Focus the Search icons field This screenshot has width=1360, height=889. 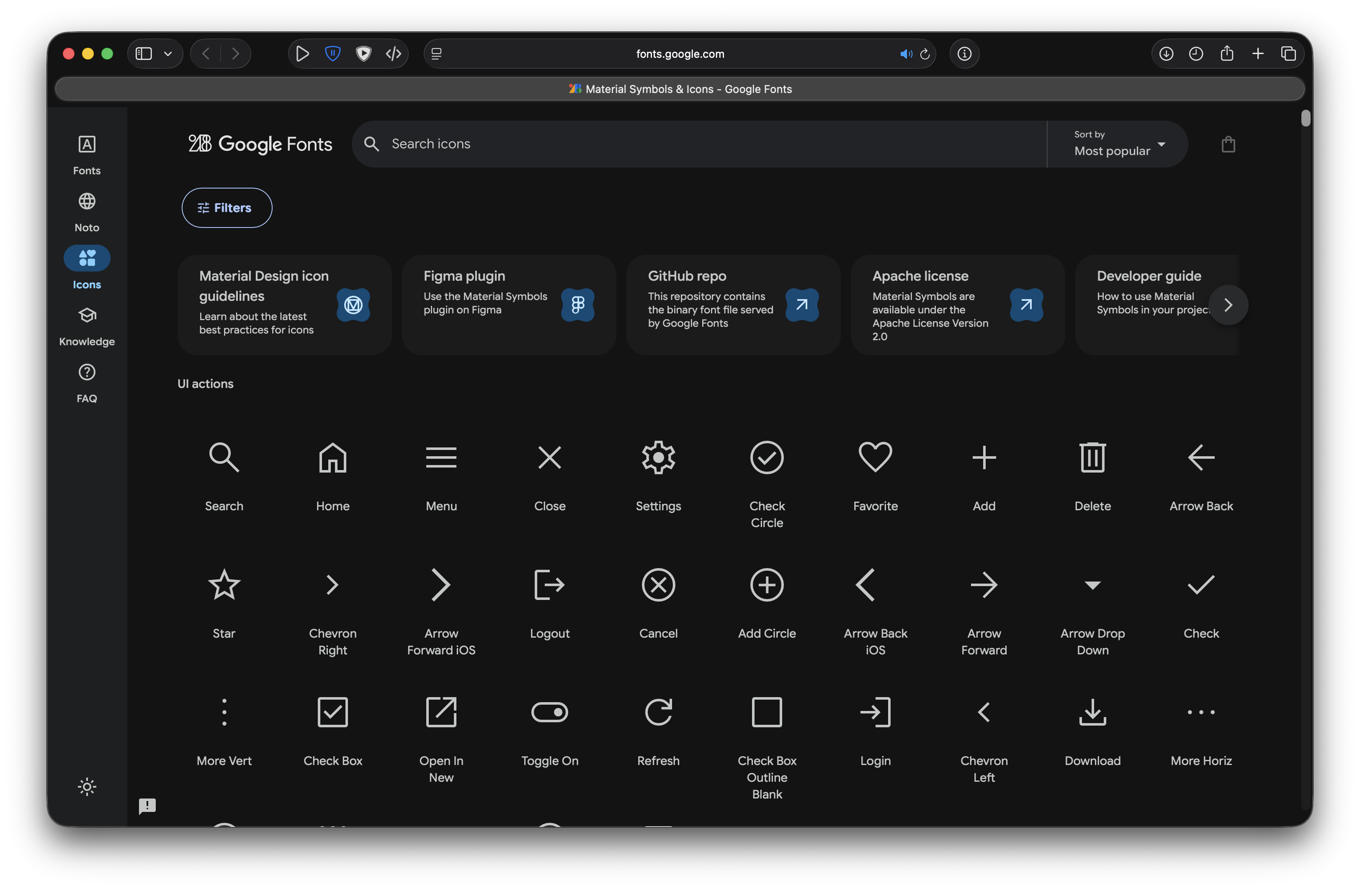pyautogui.click(x=699, y=144)
